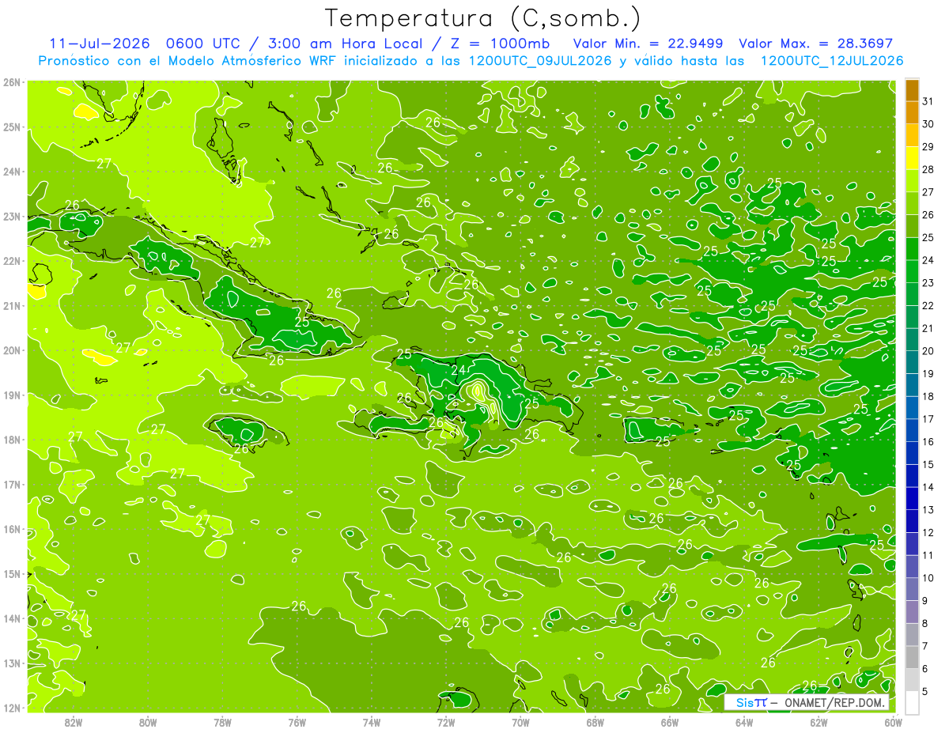Viewport: 949px width, 733px height.
Task: Click the "78W" longitude axis label
Action: [222, 722]
